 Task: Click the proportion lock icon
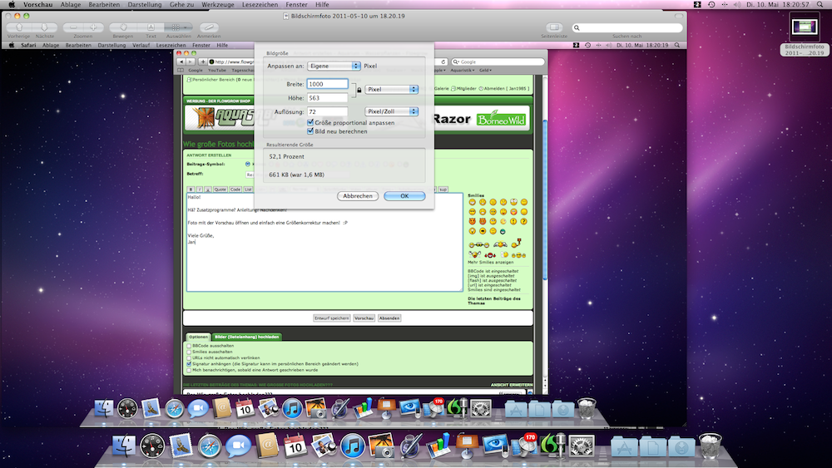359,90
